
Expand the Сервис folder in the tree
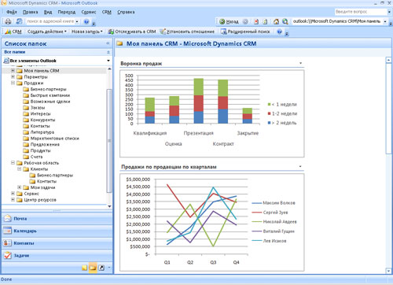(13, 194)
